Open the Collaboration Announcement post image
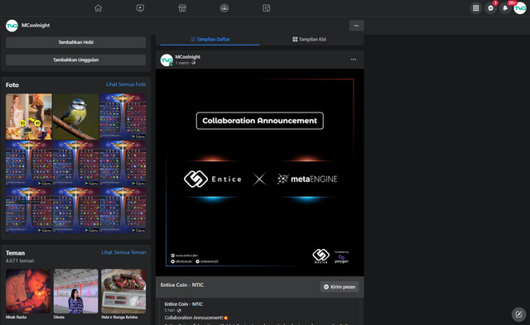 (x=260, y=173)
